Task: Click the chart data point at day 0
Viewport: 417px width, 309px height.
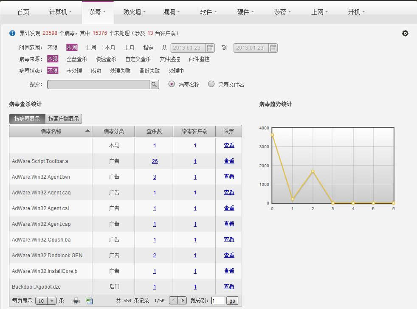Action: click(272, 135)
